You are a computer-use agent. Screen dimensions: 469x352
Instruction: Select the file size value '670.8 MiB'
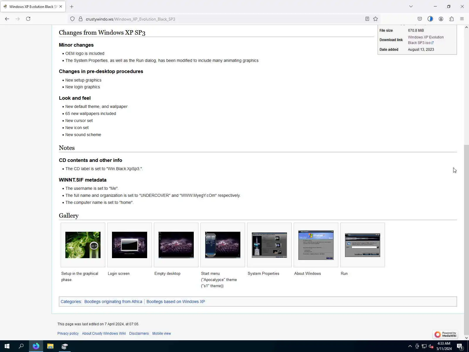416,30
